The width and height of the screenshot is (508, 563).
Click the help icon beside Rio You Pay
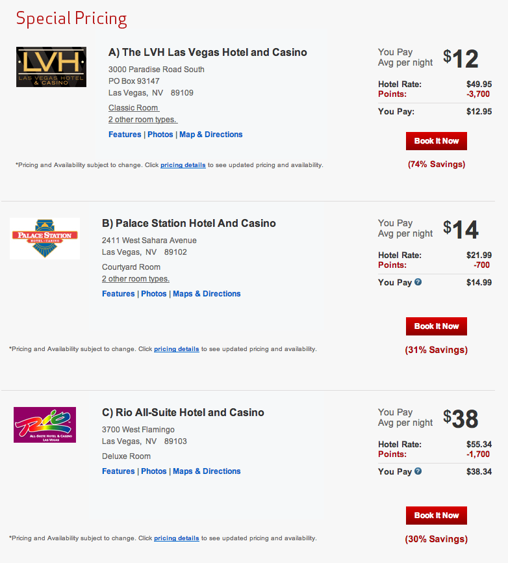point(418,471)
